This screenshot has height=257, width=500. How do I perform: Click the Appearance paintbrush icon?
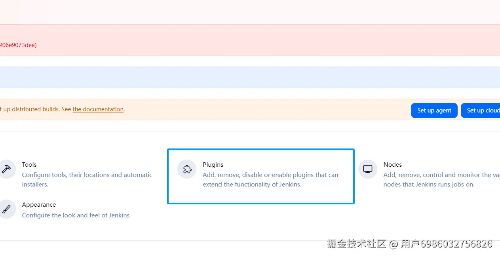[x=6, y=209]
